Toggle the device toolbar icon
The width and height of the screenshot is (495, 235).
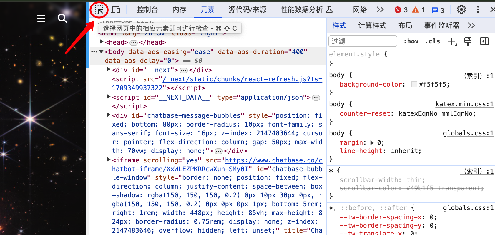click(x=115, y=10)
